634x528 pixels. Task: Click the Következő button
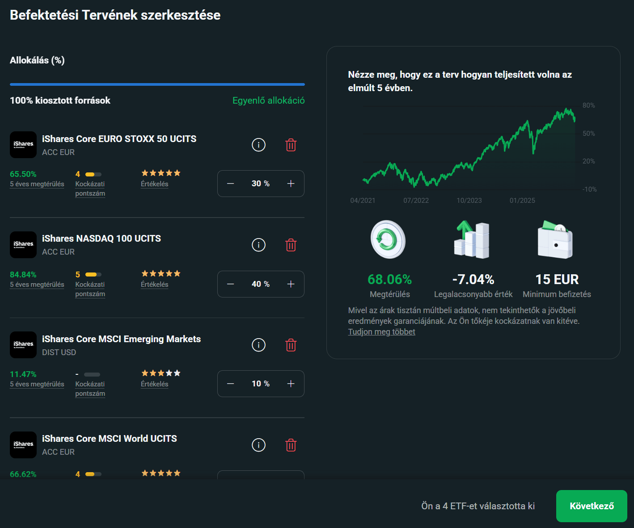(591, 506)
